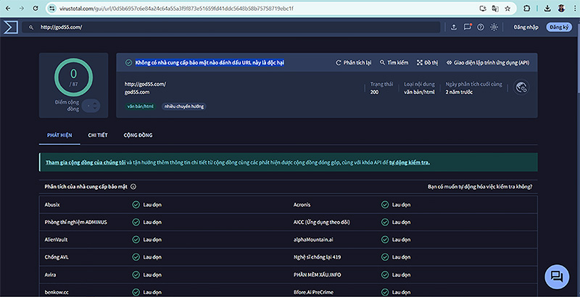Click the Đăng nhập link
The image size is (580, 297).
[526, 28]
